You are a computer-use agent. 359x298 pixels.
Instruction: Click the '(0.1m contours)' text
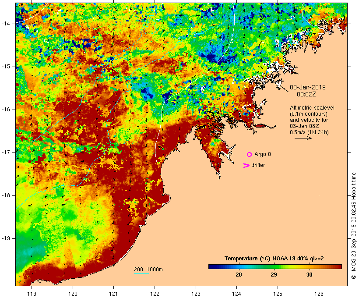309,114
